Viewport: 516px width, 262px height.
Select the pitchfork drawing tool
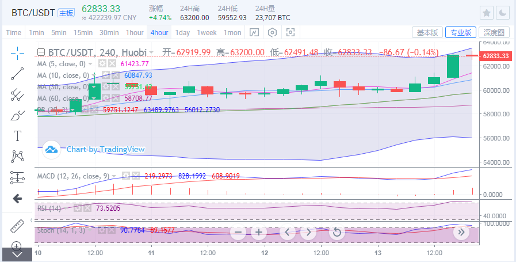[17, 94]
